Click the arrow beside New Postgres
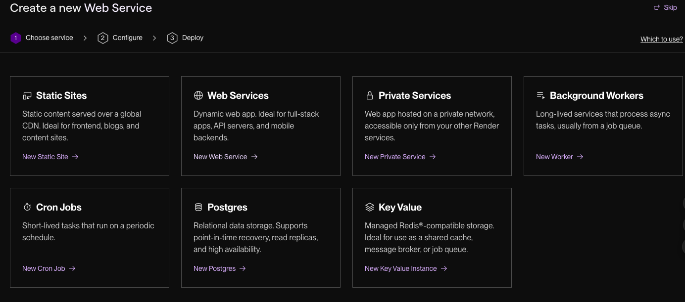The width and height of the screenshot is (685, 302). click(x=243, y=268)
